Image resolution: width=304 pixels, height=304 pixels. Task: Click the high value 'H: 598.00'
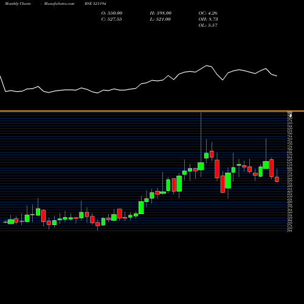(x=161, y=13)
